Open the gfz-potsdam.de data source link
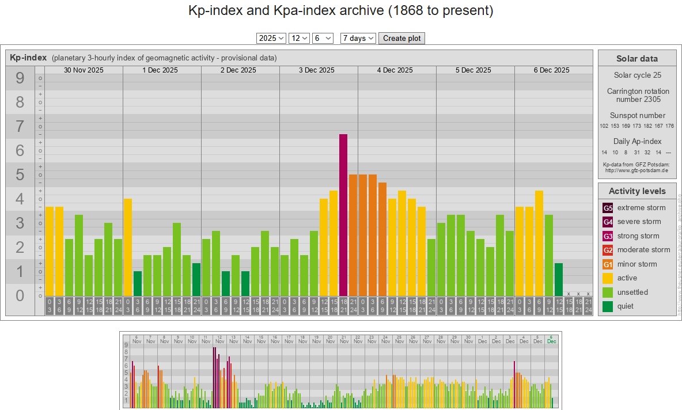 tap(636, 170)
